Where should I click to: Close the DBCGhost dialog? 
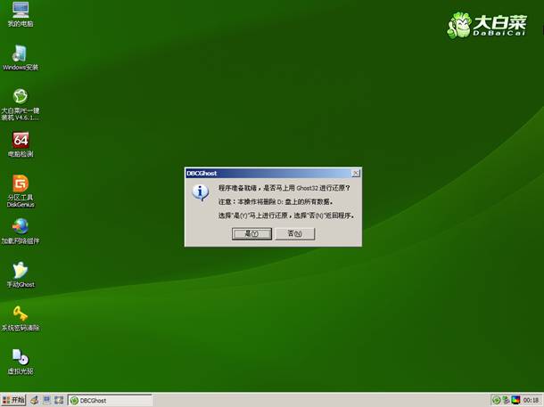pos(355,173)
